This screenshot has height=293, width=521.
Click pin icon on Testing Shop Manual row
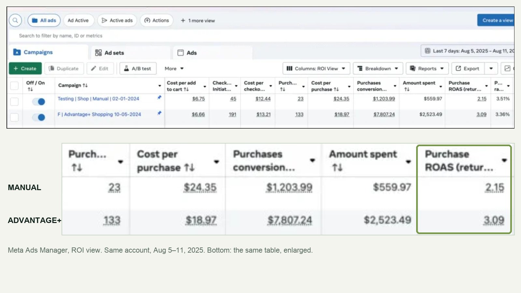click(159, 97)
